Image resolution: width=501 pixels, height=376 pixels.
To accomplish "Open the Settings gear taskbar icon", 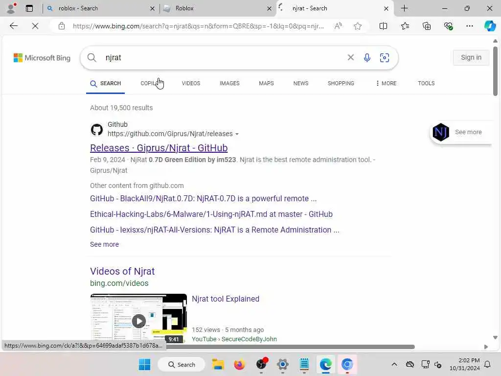I will pos(283,364).
